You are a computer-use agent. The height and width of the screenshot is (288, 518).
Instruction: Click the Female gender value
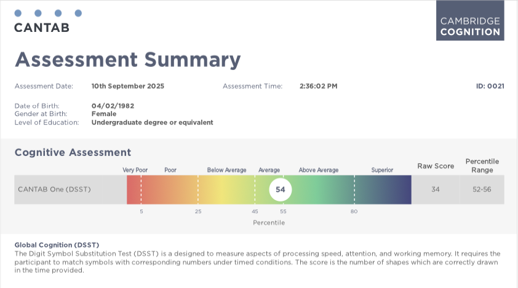[x=104, y=114]
